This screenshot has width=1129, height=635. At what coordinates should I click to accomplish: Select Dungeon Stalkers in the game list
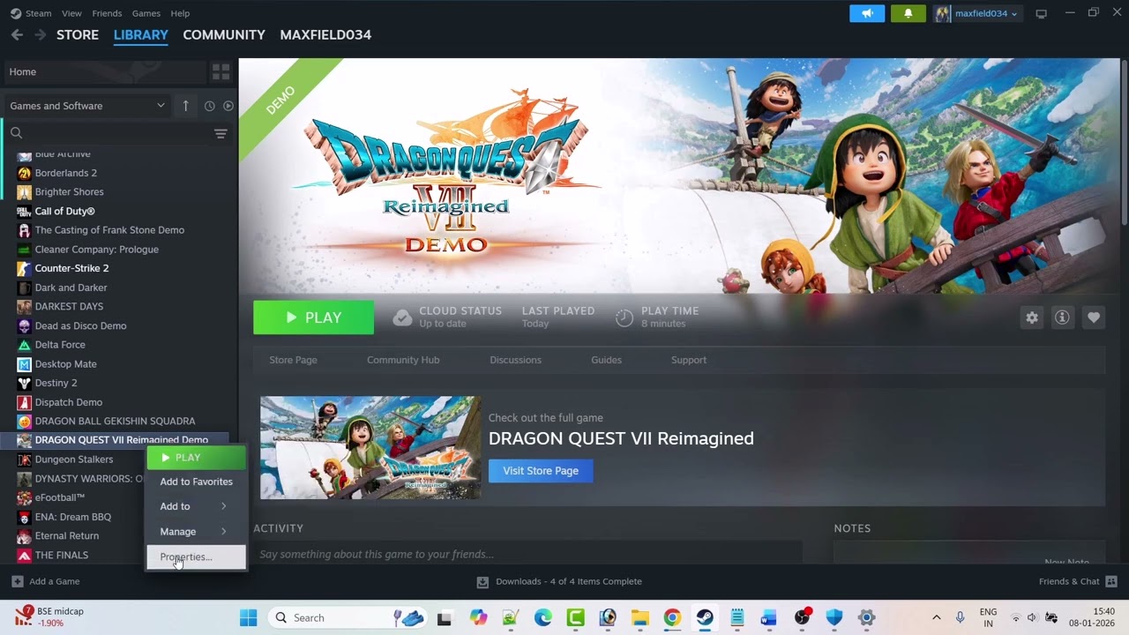75,459
